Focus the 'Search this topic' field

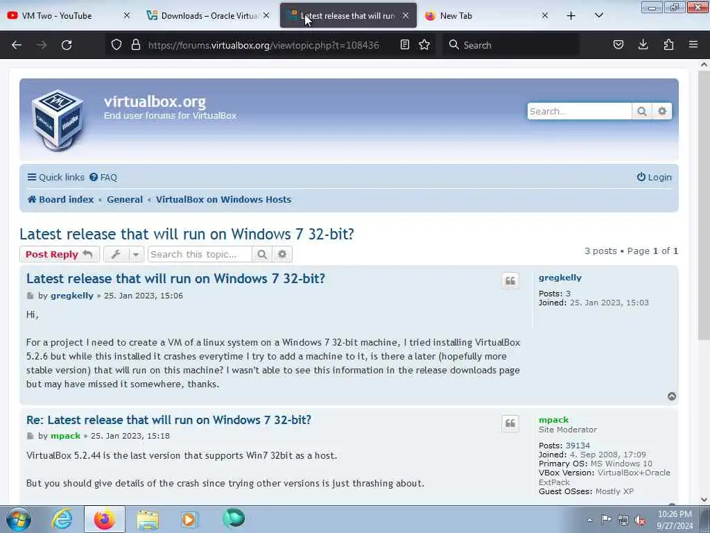[x=200, y=254]
